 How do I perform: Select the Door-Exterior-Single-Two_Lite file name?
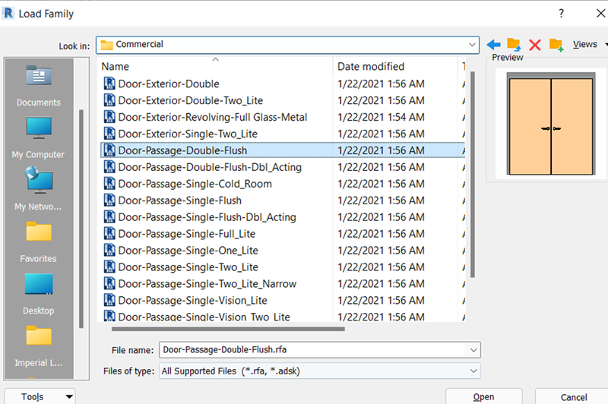coord(188,134)
